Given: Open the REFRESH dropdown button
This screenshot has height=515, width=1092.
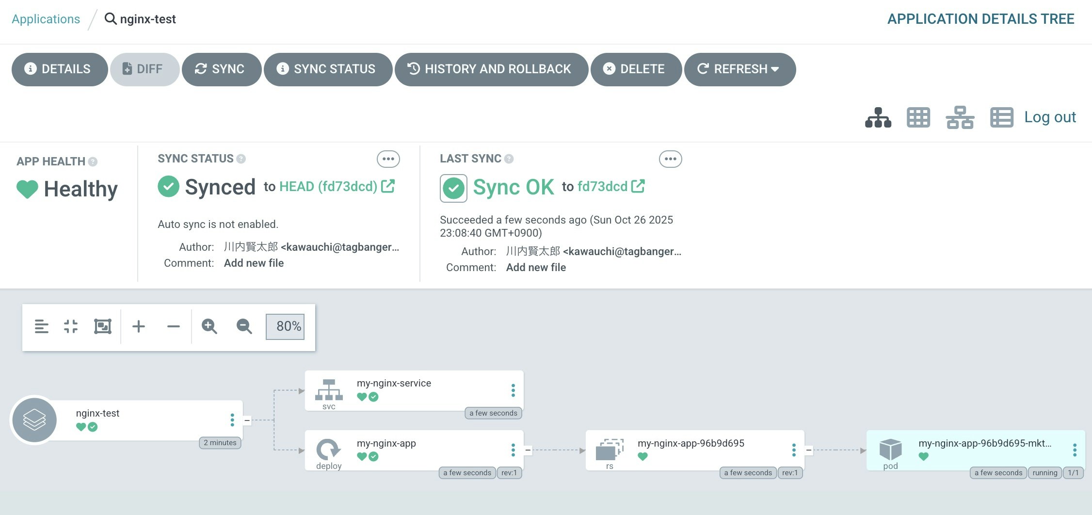Looking at the screenshot, I should [739, 69].
